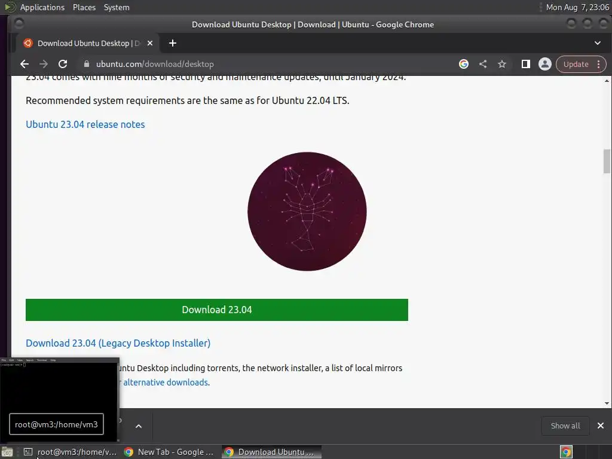Open the Applications menu
The height and width of the screenshot is (459, 612).
(x=42, y=7)
